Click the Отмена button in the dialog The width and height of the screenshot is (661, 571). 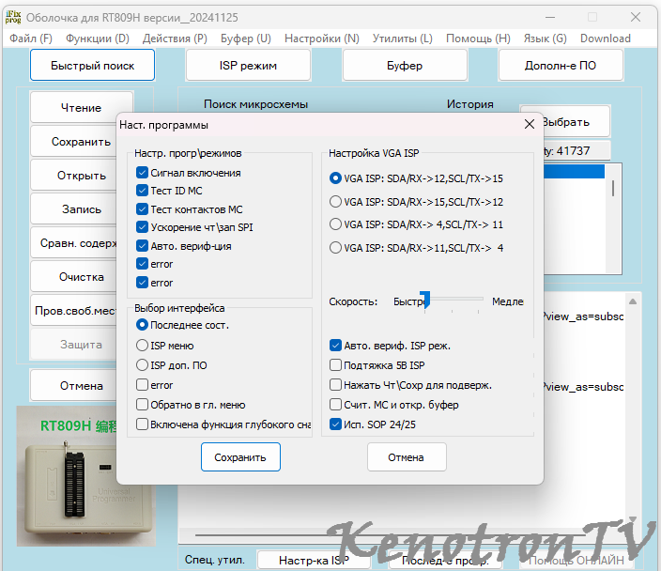(x=407, y=457)
